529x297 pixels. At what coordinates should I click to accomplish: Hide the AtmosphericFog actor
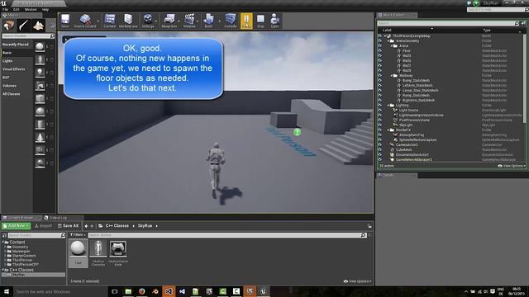coord(380,135)
